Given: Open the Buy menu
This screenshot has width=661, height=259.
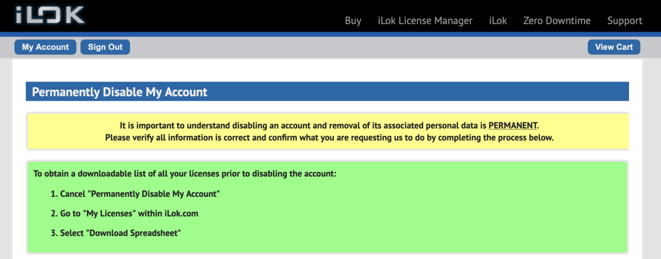Looking at the screenshot, I should click(353, 21).
